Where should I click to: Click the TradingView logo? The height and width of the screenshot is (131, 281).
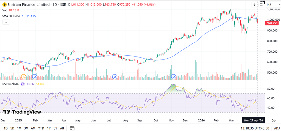[22, 112]
